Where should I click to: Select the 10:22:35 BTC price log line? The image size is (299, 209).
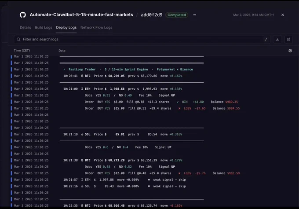pos(123,205)
